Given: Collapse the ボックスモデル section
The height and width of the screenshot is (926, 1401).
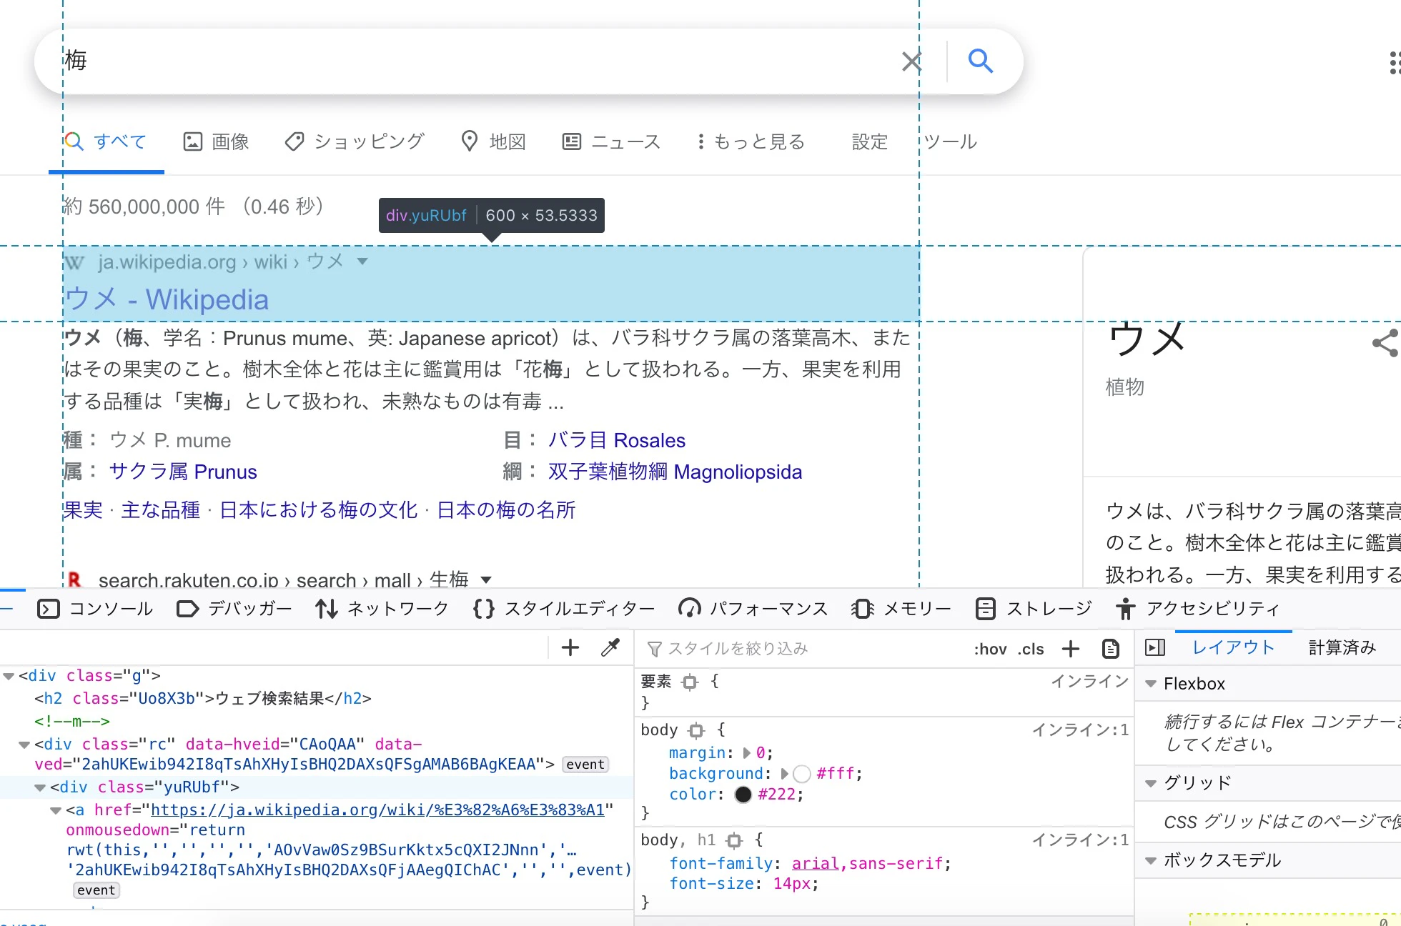Looking at the screenshot, I should pos(1151,860).
